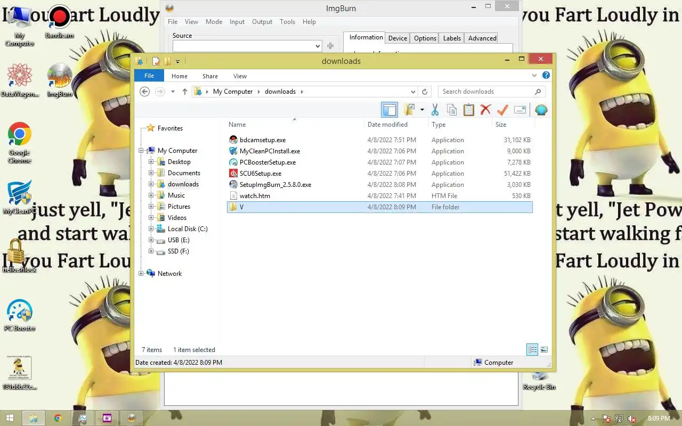Switch to Large icons view in status bar

point(544,350)
